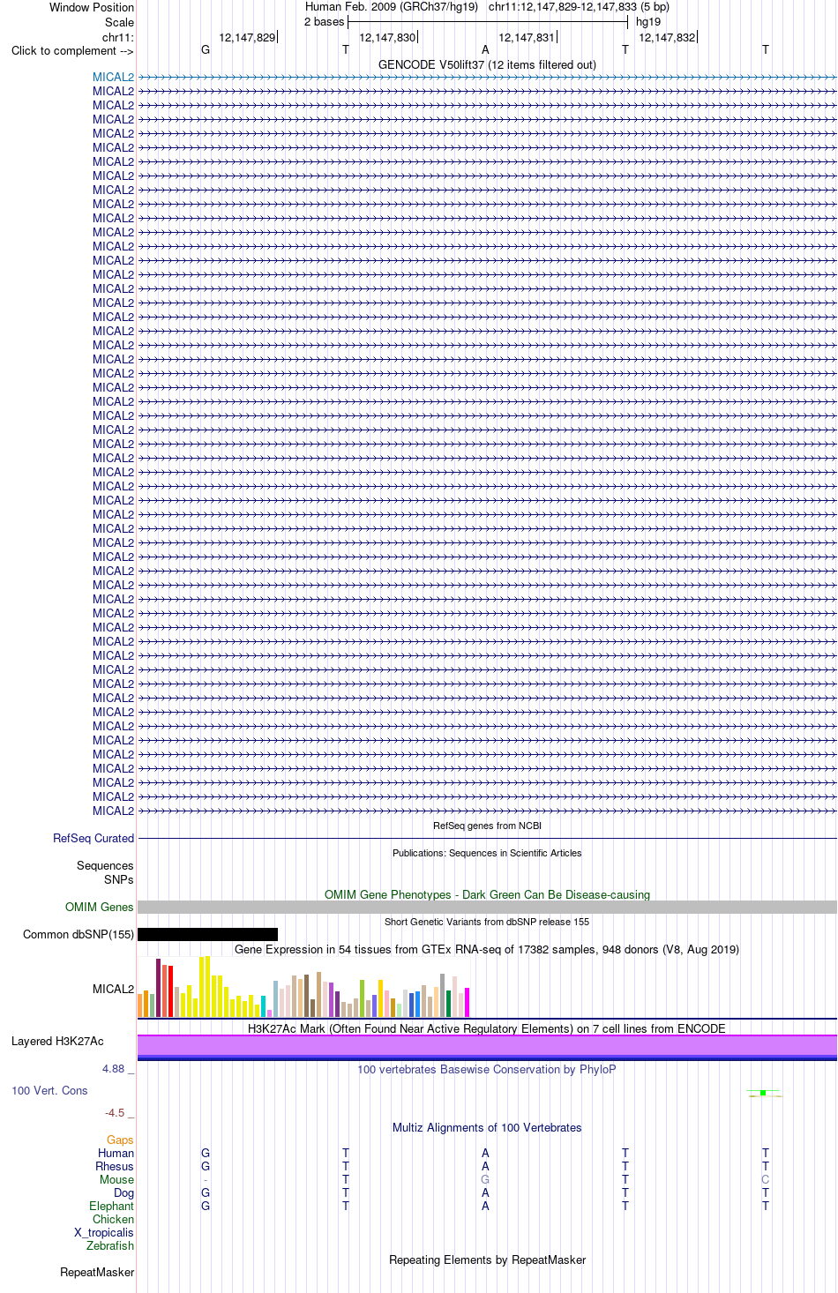Click the Sequences SNPs track label

[105, 872]
